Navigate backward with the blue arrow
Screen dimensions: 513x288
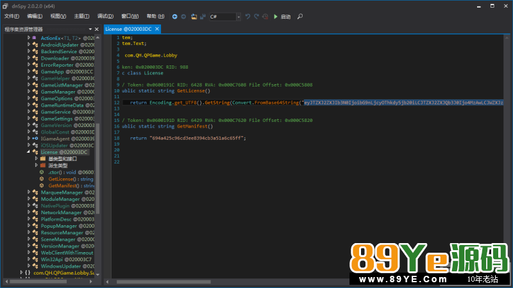click(174, 17)
